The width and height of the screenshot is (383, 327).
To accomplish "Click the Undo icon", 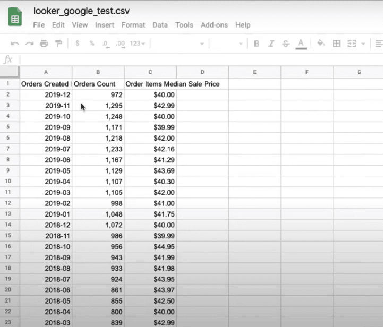I will click(15, 44).
